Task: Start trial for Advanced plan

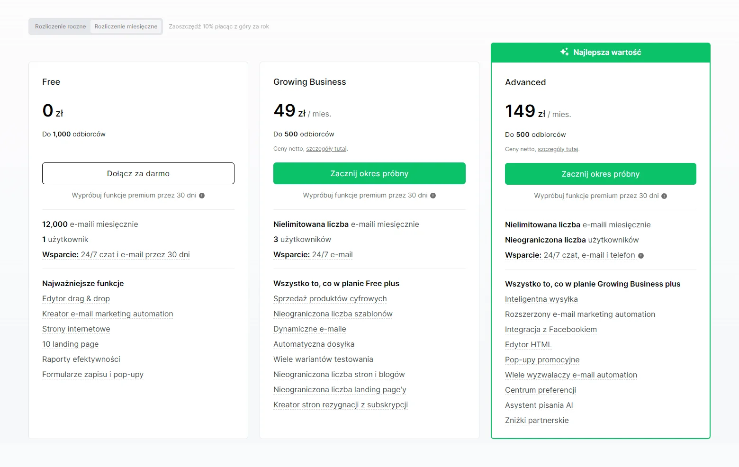Action: coord(600,174)
